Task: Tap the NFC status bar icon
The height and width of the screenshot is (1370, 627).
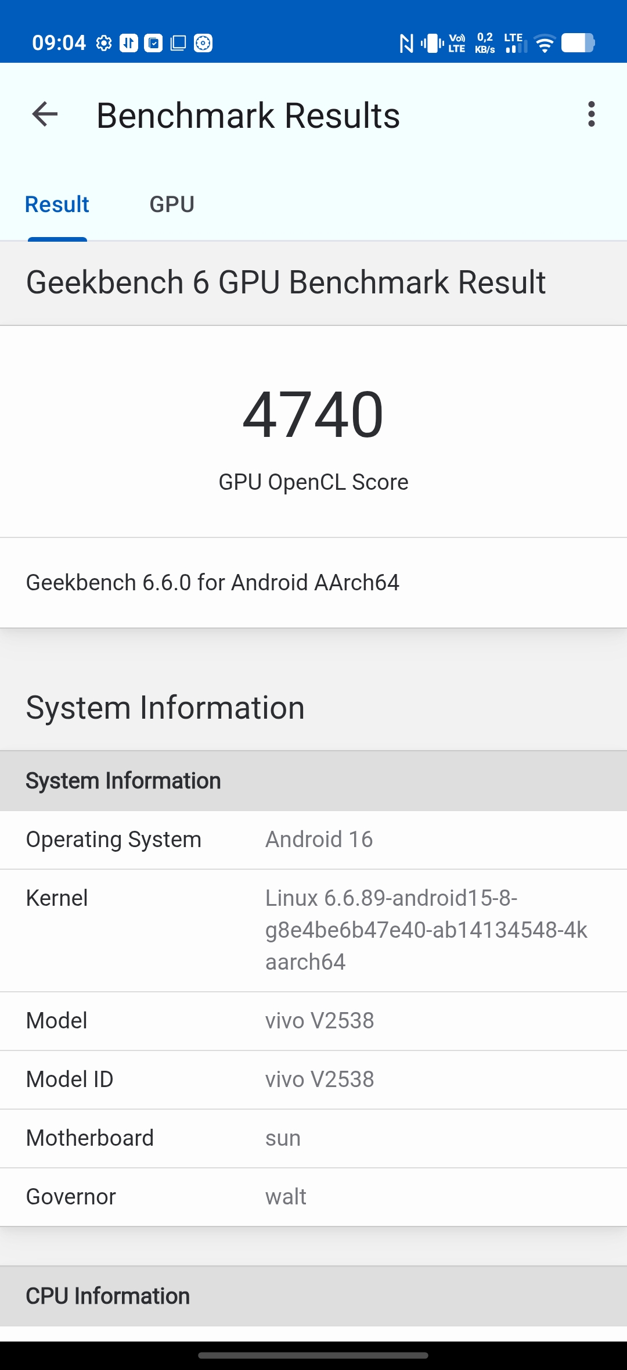Action: (x=406, y=43)
